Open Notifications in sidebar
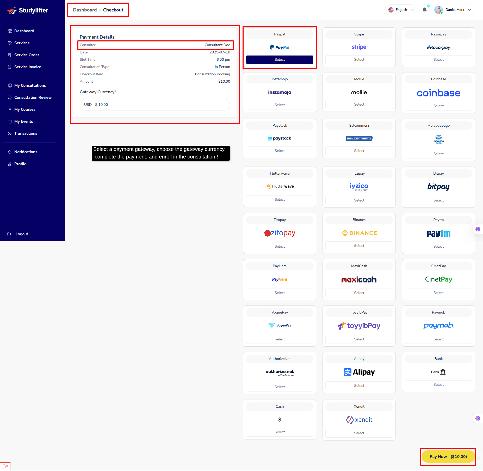Image resolution: width=483 pixels, height=471 pixels. 26,152
